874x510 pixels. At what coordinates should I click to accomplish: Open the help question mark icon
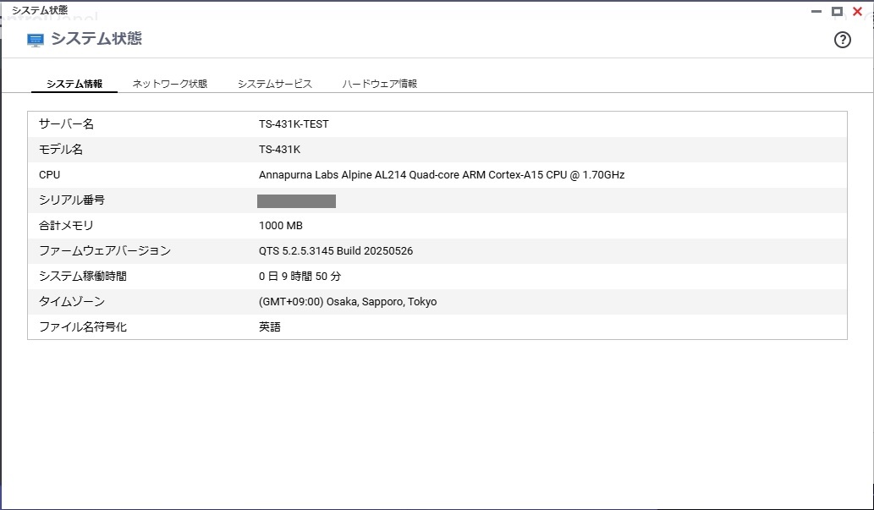click(842, 40)
